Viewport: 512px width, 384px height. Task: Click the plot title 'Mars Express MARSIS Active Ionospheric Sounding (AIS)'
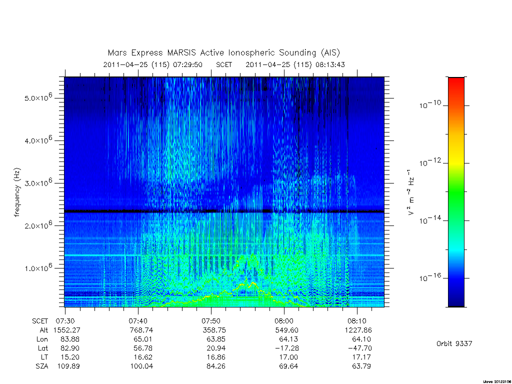(223, 52)
